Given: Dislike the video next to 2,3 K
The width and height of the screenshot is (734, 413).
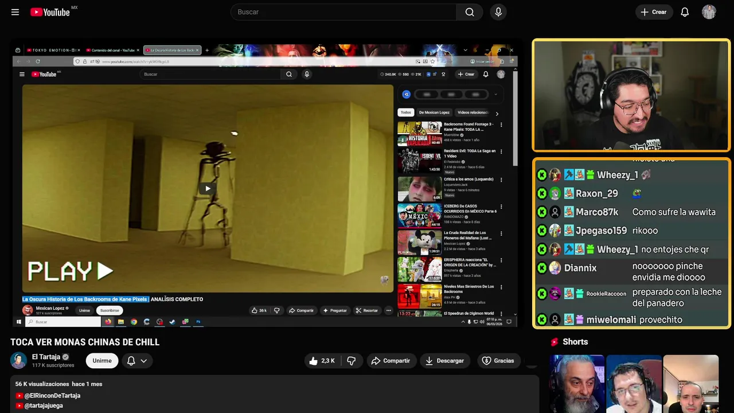Looking at the screenshot, I should tap(352, 361).
